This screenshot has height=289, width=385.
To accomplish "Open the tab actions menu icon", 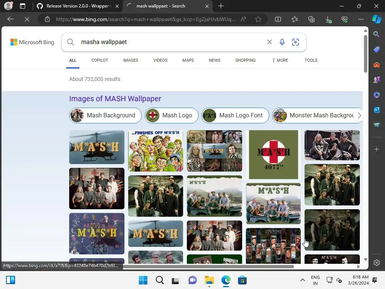I will tap(22, 6).
